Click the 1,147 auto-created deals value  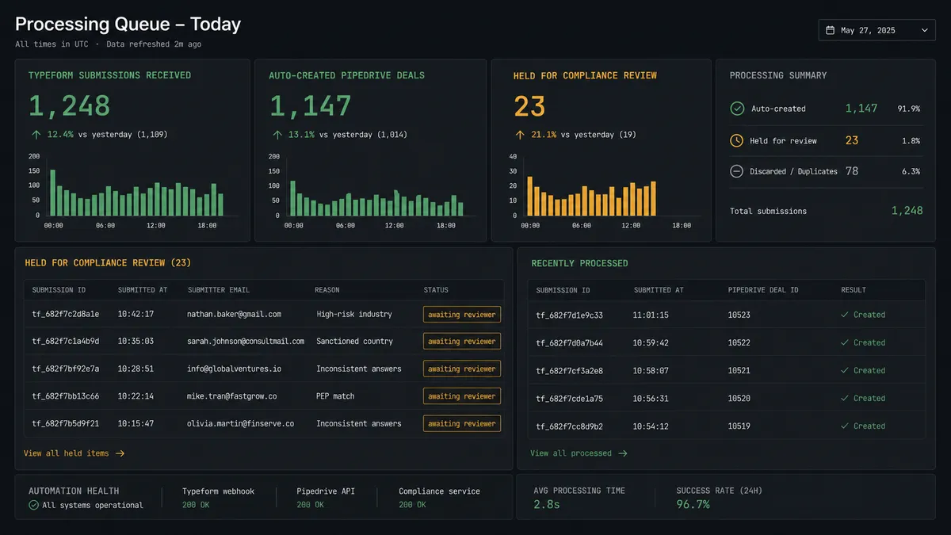tap(311, 106)
